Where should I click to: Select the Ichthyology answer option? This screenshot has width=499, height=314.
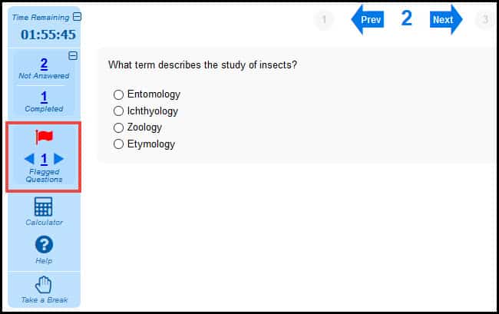(x=118, y=111)
